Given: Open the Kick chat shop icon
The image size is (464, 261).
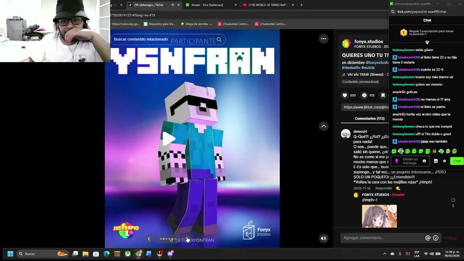Looking at the screenshot, I should tap(436, 161).
